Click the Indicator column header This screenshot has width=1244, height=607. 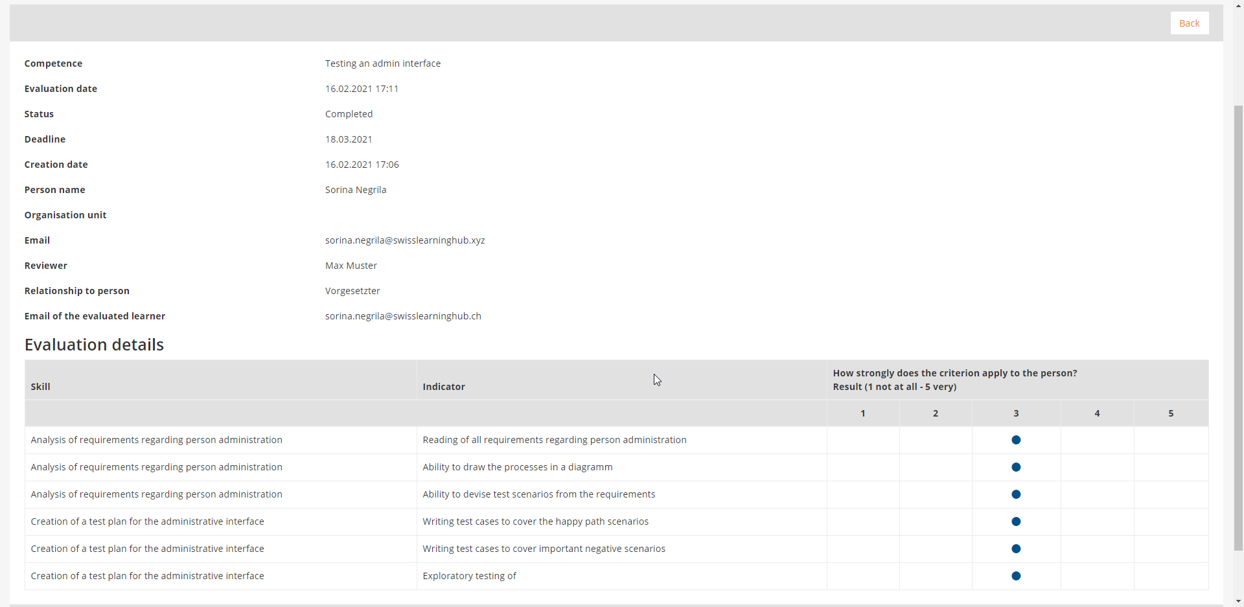pyautogui.click(x=444, y=387)
